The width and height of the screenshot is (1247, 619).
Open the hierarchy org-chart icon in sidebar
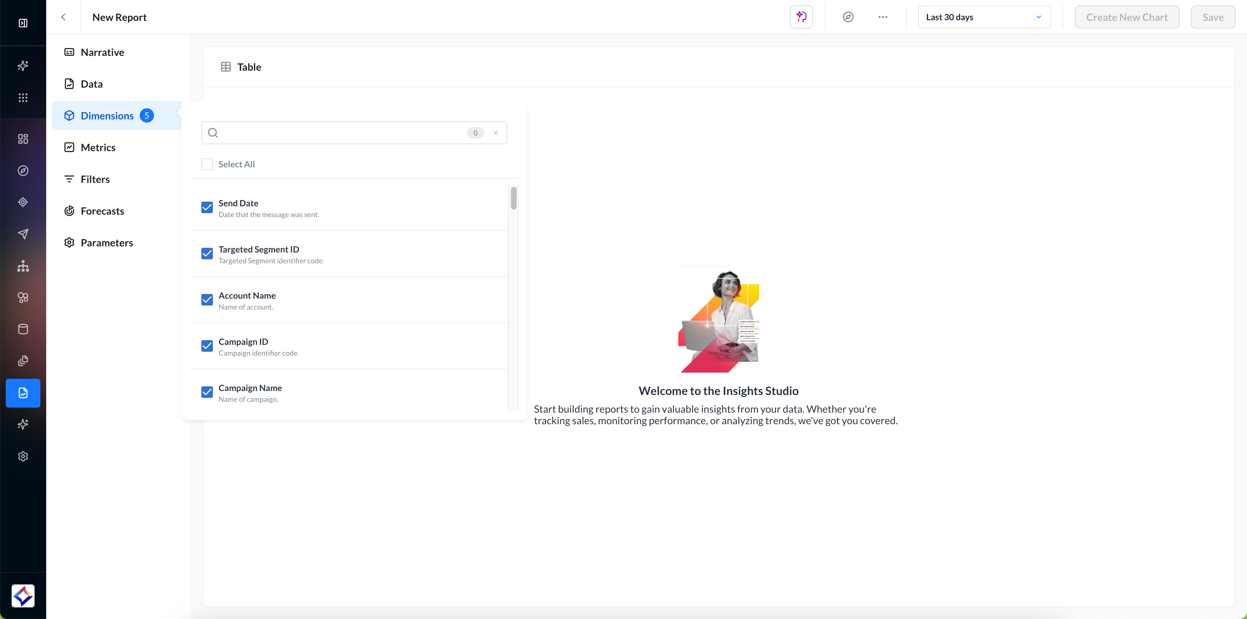click(23, 266)
